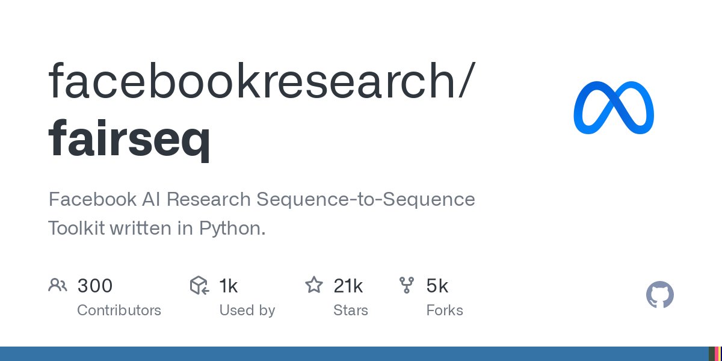Select the Used by label
This screenshot has height=361, width=722.
(x=247, y=310)
